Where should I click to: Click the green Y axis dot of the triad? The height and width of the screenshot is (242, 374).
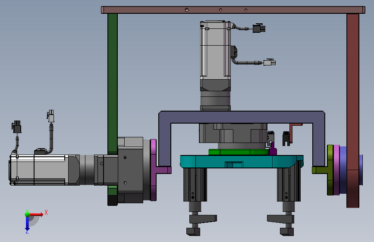click(x=27, y=214)
